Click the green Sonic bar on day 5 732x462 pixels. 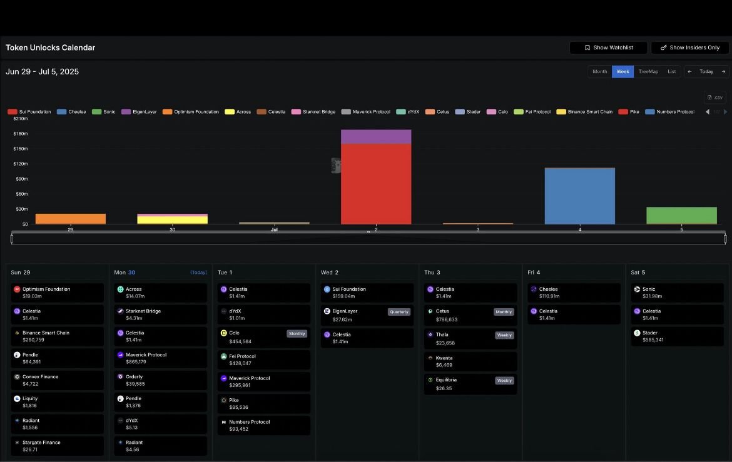[x=681, y=216]
